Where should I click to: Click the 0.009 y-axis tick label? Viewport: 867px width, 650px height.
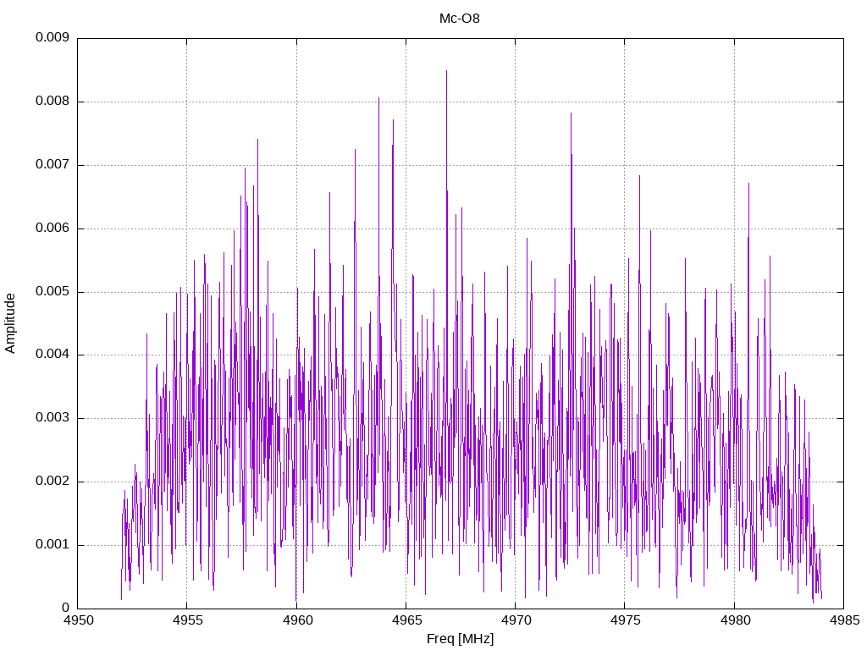tap(52, 37)
